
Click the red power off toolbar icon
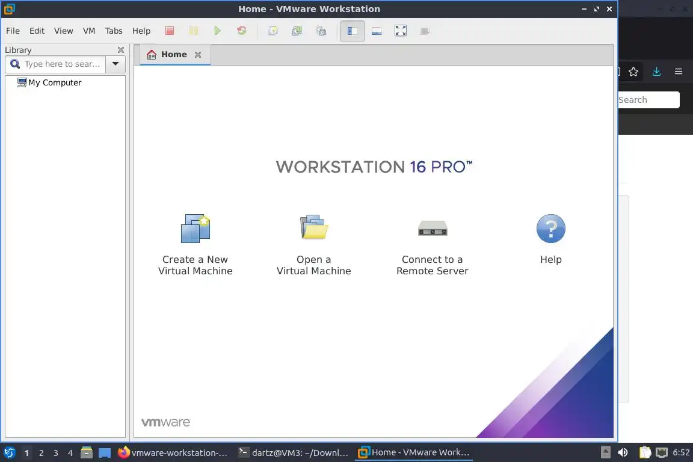click(x=170, y=31)
